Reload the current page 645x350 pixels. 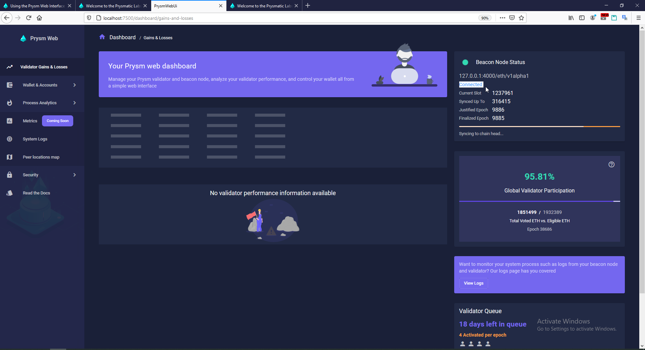[29, 18]
